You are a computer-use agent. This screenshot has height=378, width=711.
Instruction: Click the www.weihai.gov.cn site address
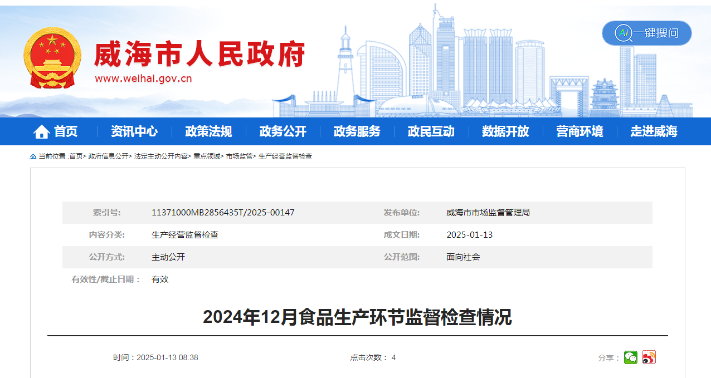point(143,78)
